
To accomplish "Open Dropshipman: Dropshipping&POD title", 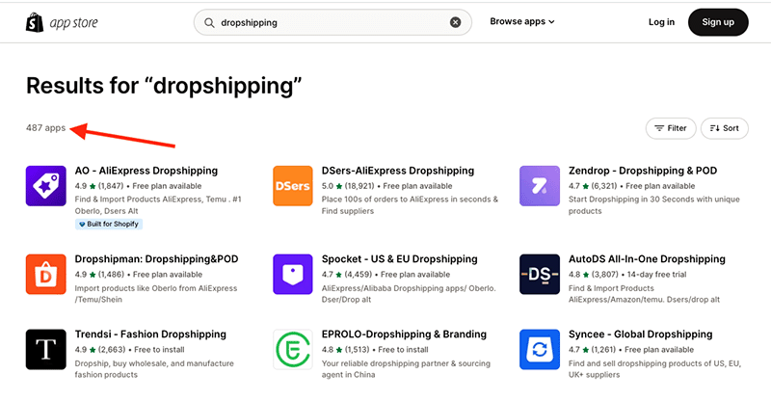I will point(156,258).
